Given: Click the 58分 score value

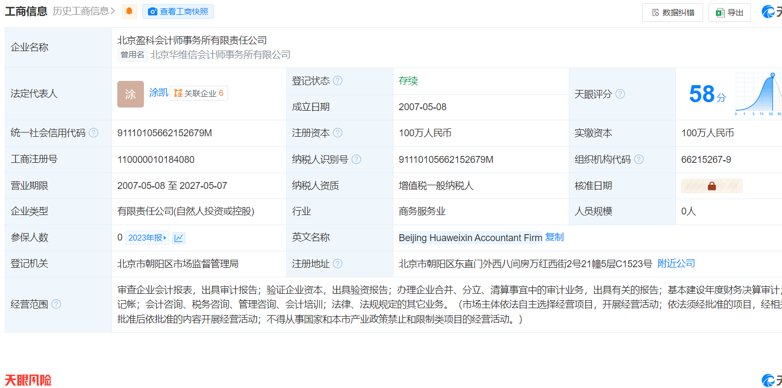Looking at the screenshot, I should 707,94.
